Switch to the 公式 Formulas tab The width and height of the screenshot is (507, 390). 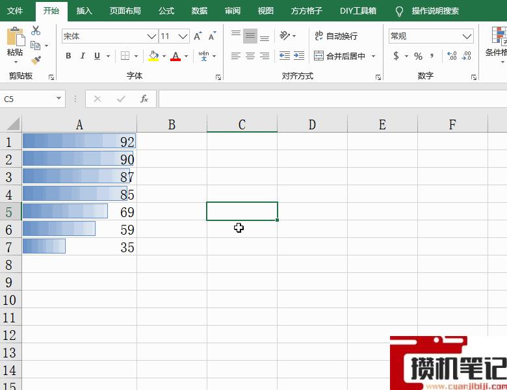tap(166, 11)
